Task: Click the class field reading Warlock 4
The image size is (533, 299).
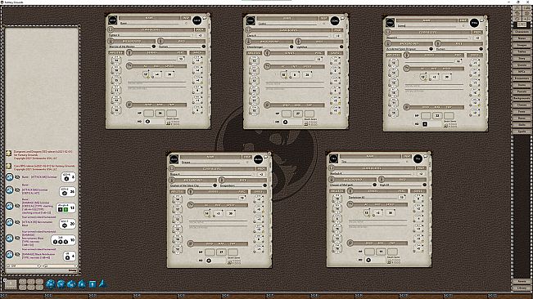Action: pyautogui.click(x=372, y=173)
